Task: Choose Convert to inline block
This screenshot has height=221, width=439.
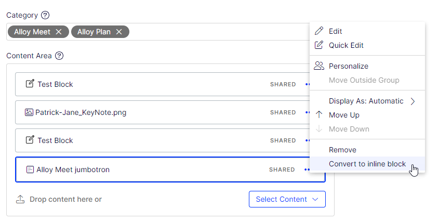Action: [367, 164]
